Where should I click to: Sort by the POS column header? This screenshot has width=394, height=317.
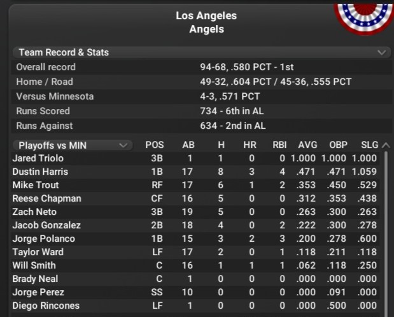155,145
